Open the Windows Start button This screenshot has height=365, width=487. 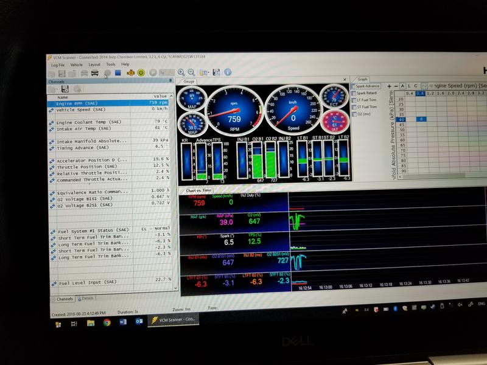click(x=58, y=324)
